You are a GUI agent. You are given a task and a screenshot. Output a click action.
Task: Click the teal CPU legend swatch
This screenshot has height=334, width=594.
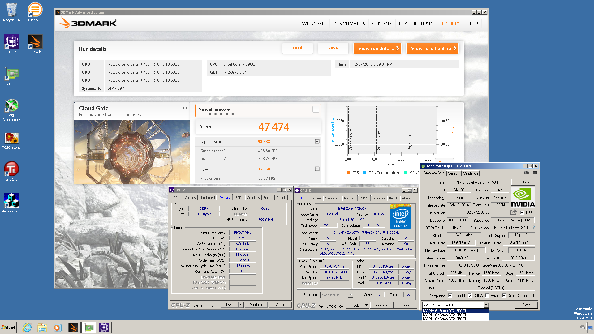(x=406, y=173)
